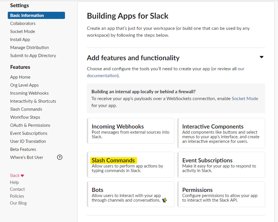
Task: Go to Collaborators settings
Action: pyautogui.click(x=23, y=24)
